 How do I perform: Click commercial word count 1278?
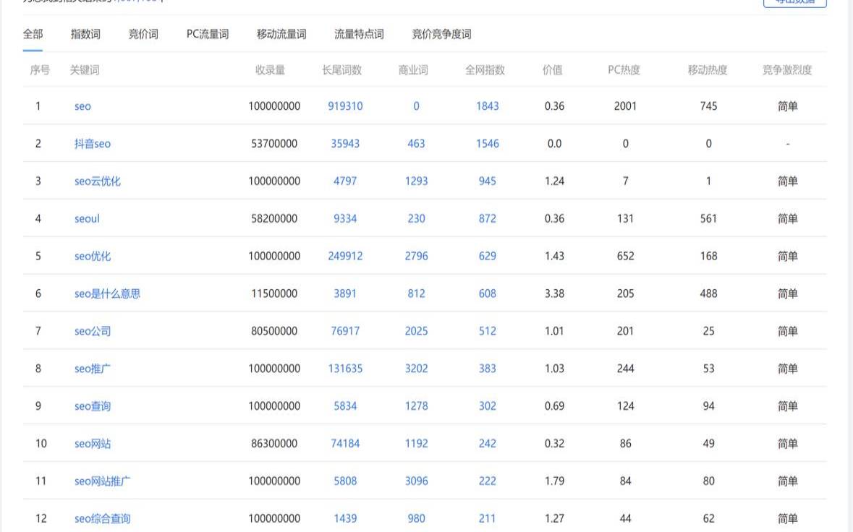416,406
